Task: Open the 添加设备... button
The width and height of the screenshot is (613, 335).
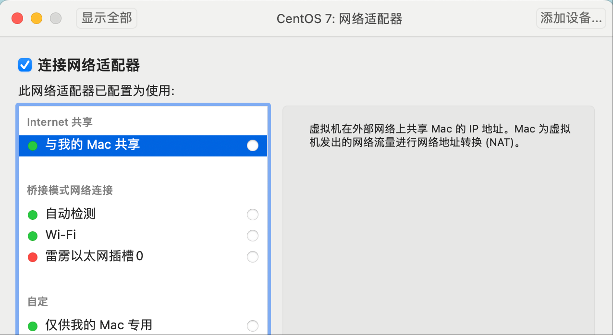Action: (x=571, y=18)
